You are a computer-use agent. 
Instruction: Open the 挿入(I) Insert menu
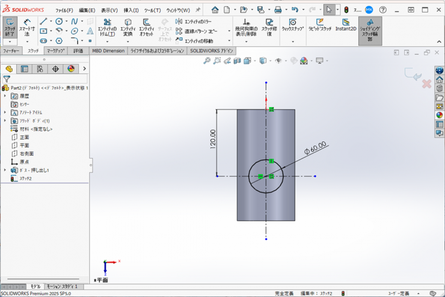131,10
